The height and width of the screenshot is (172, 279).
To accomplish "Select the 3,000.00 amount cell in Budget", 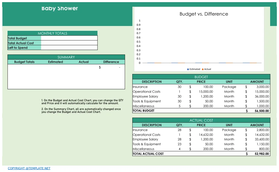I will coord(263,87).
